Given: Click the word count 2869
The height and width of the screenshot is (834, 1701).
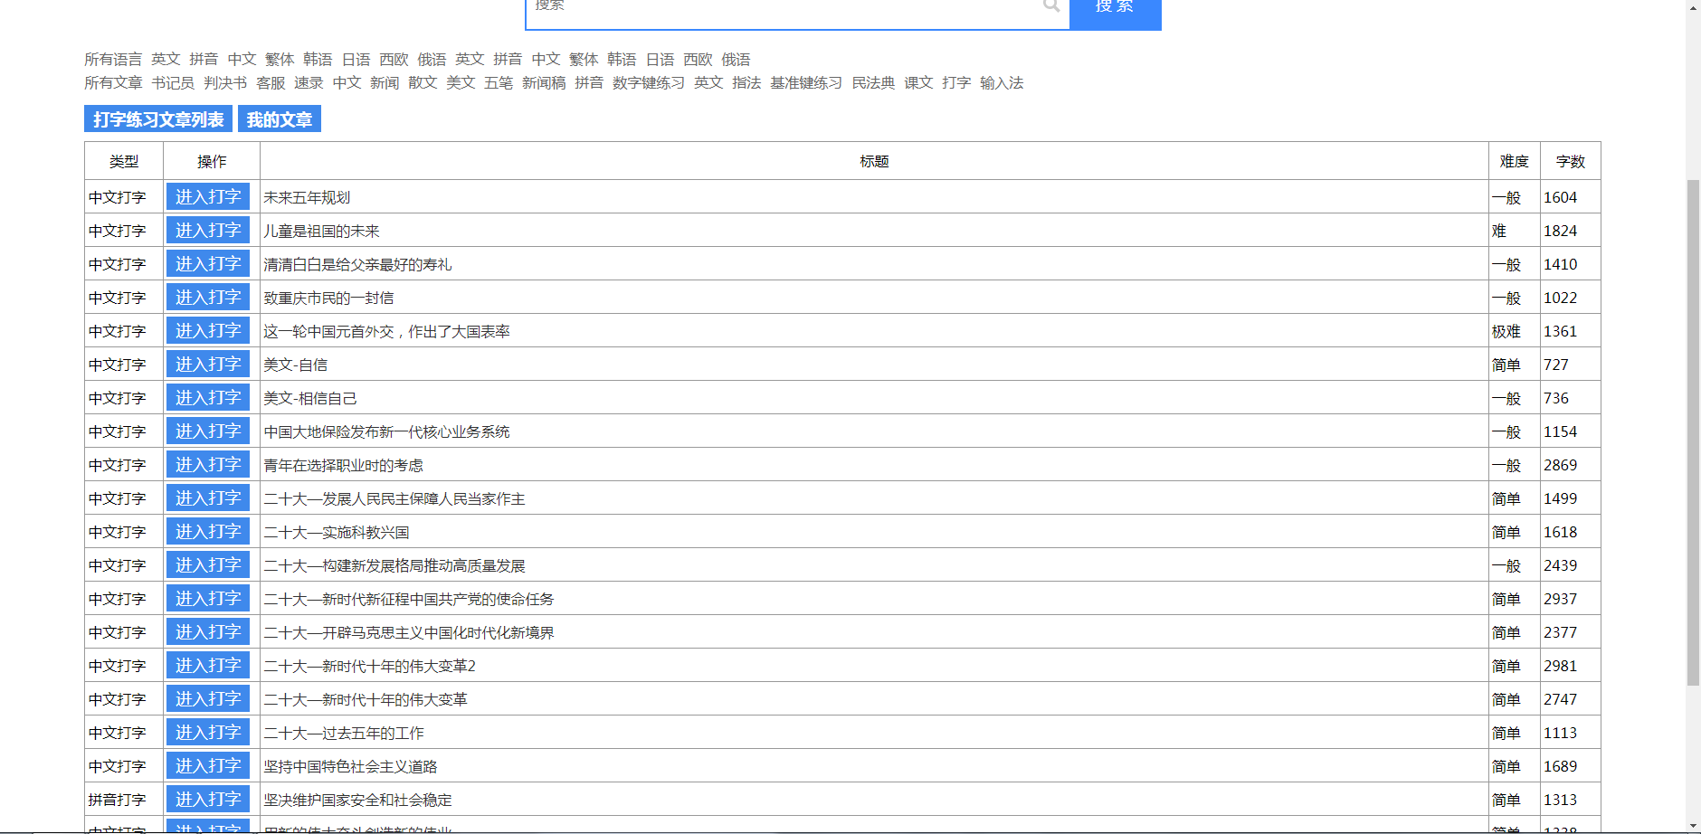Looking at the screenshot, I should (x=1560, y=465).
